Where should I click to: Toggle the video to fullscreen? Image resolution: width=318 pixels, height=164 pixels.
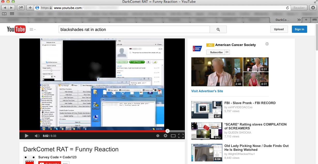(181, 136)
